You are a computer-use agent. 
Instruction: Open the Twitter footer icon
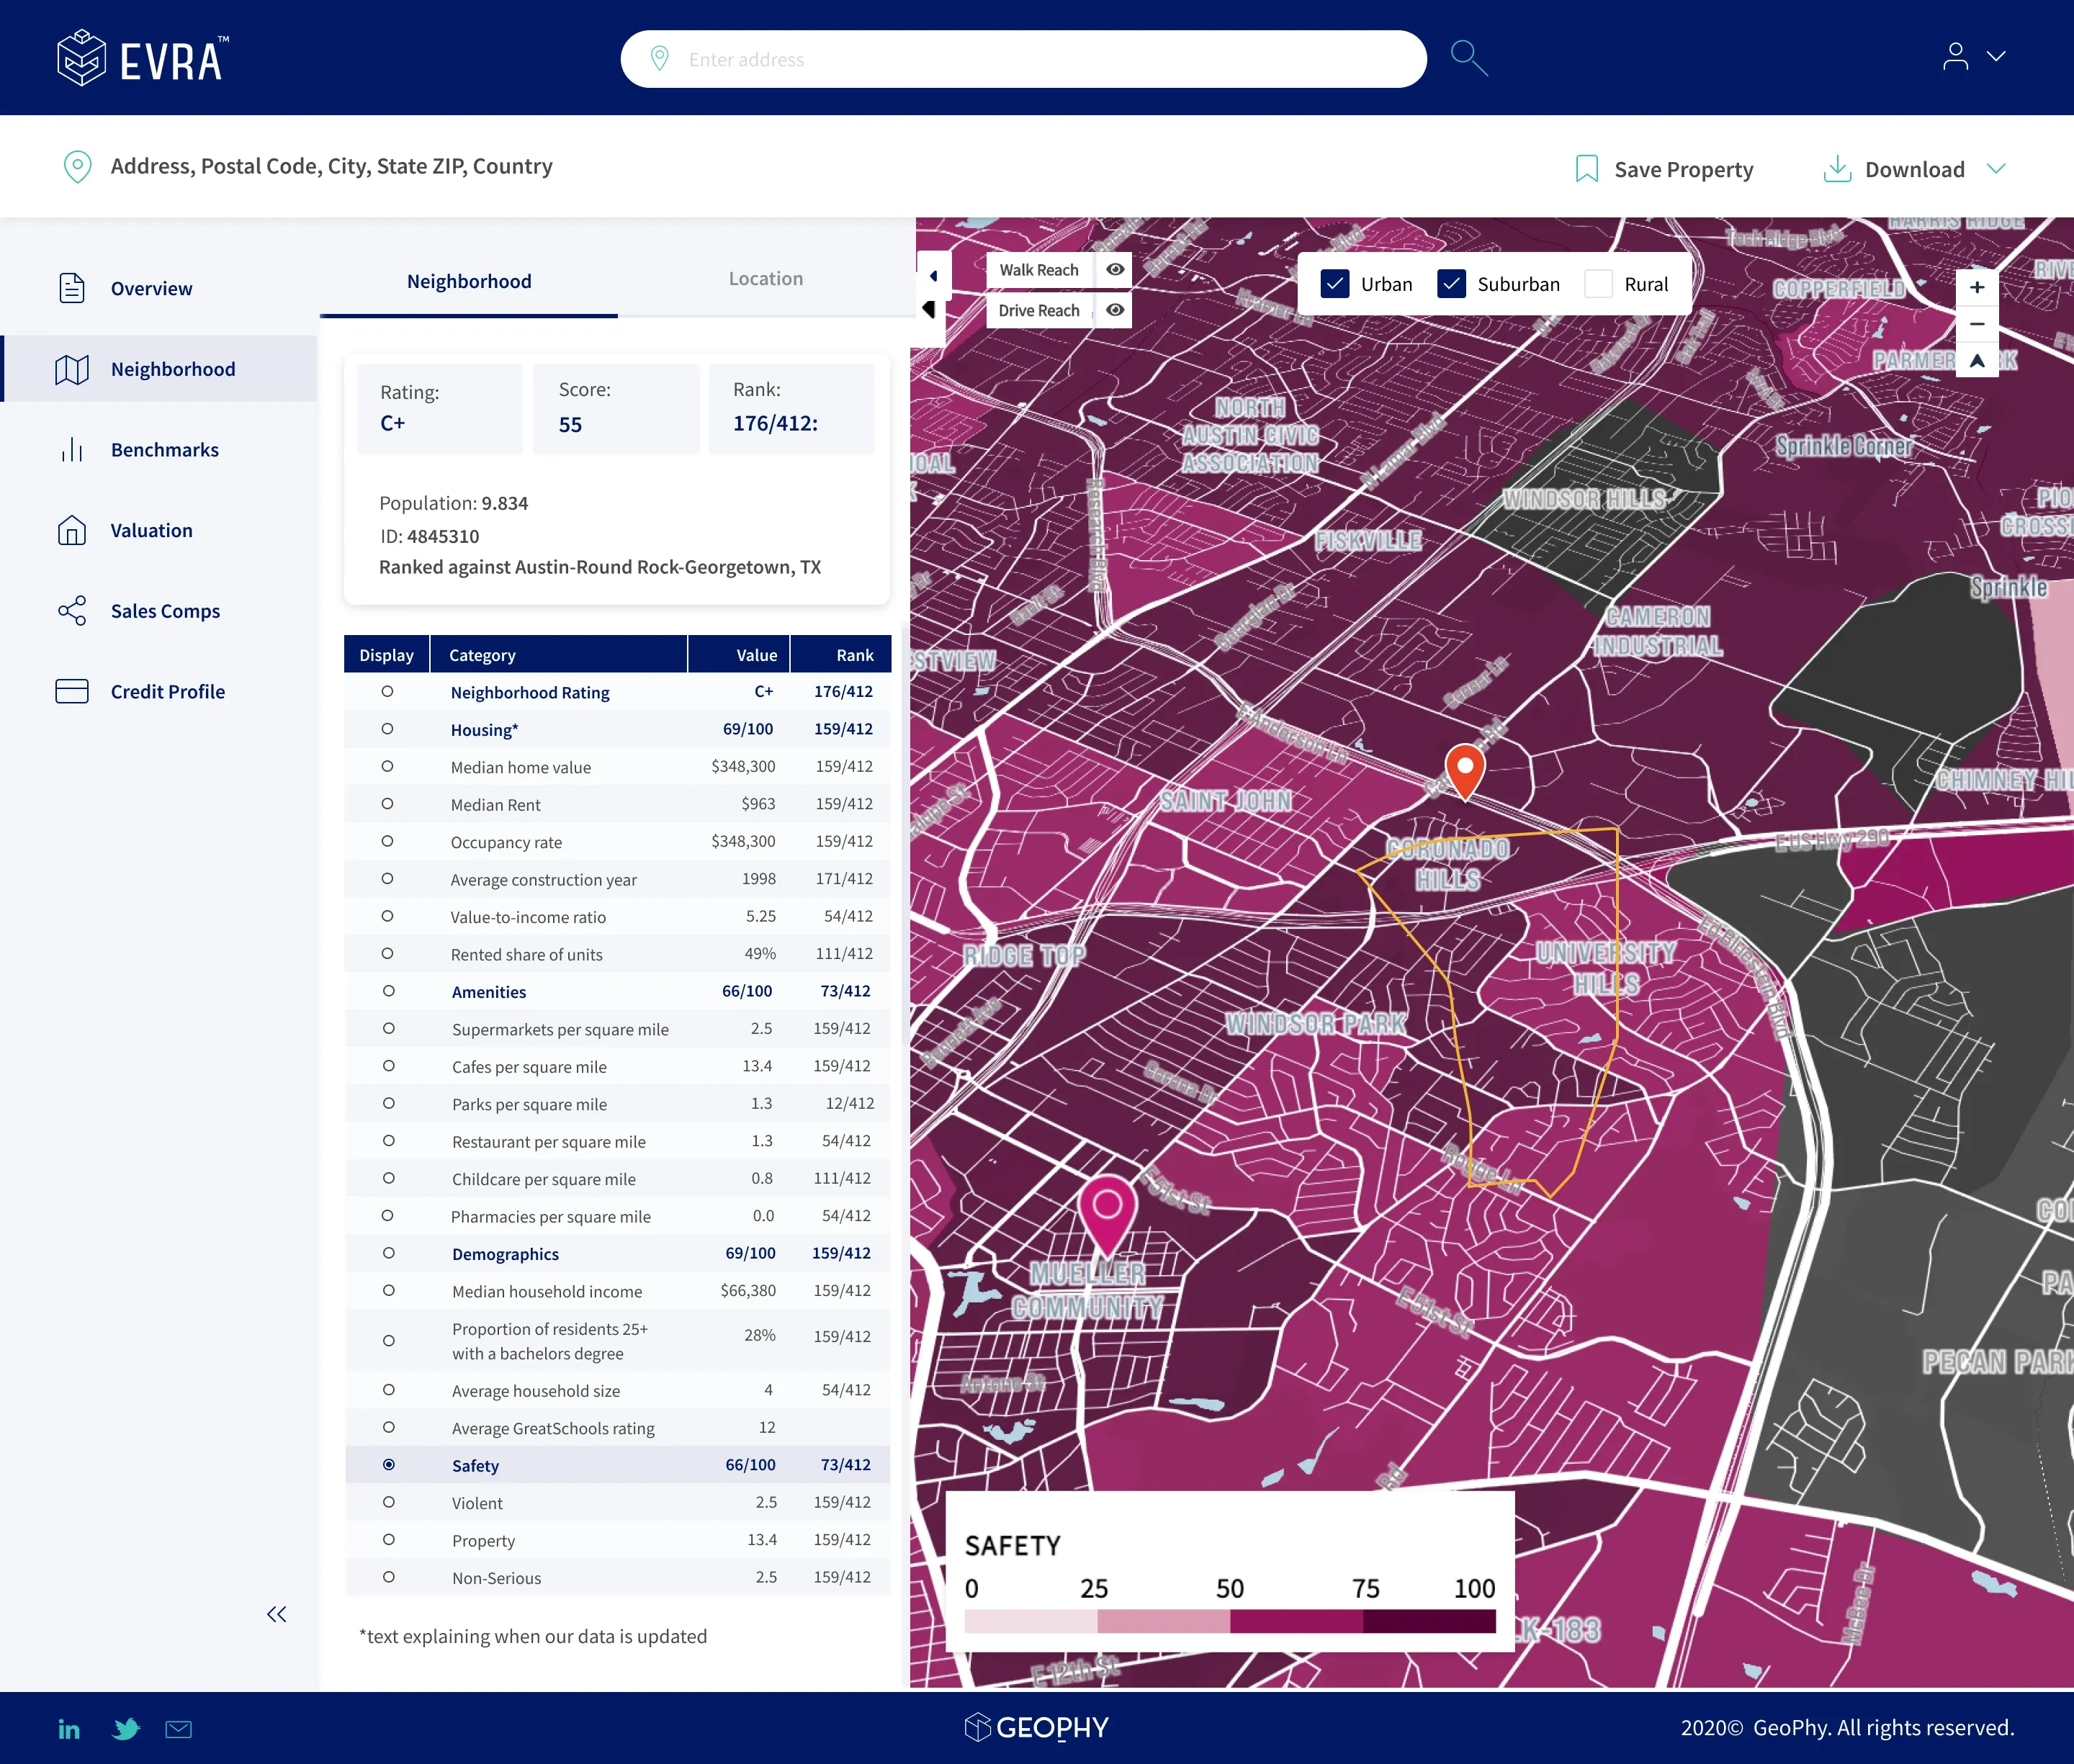(126, 1729)
